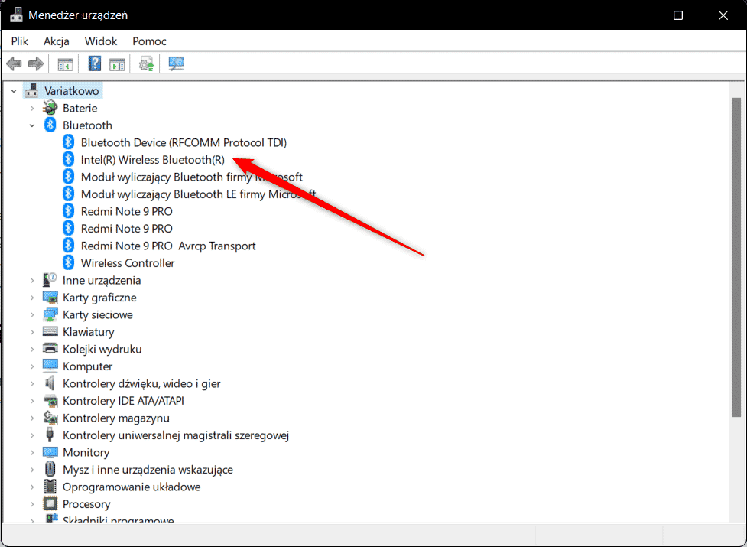Expand the Kolejki wydruku category
Screen dimensions: 747x547
32,350
